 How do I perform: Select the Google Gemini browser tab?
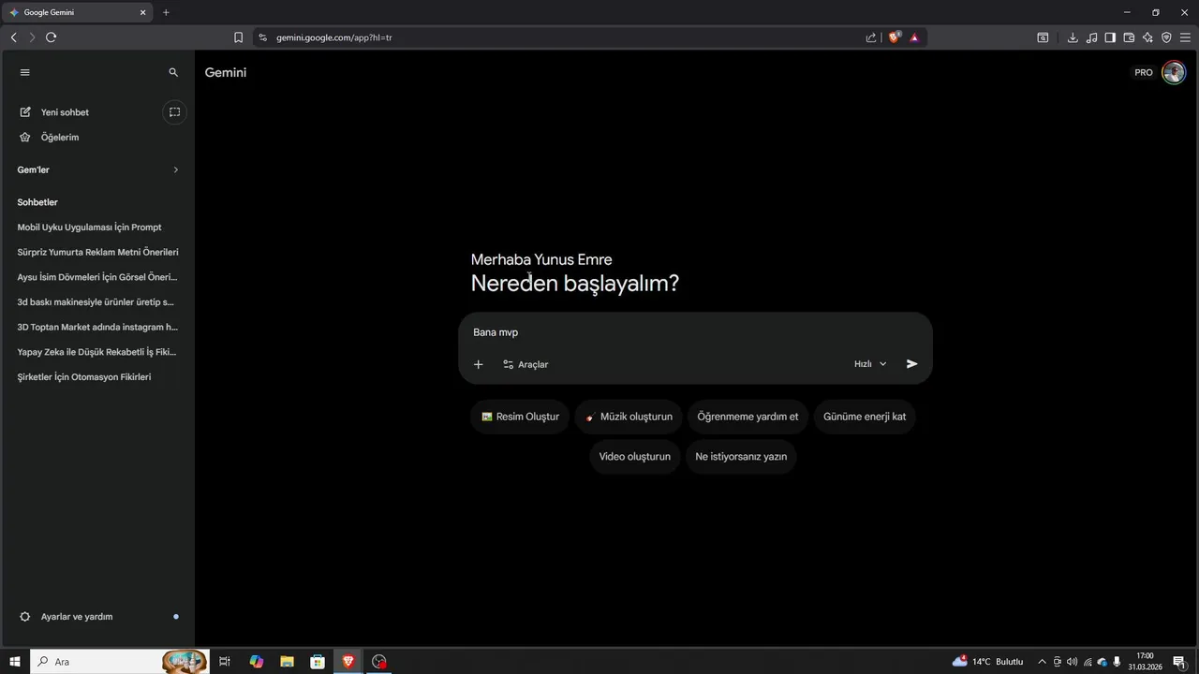click(77, 12)
